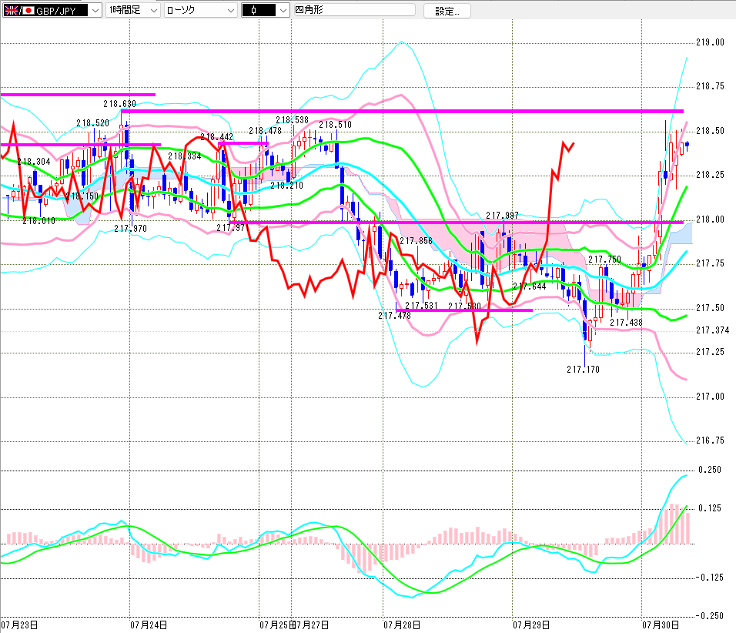
Task: Open the GBP/JPY currency pair dropdown
Action: pos(52,10)
